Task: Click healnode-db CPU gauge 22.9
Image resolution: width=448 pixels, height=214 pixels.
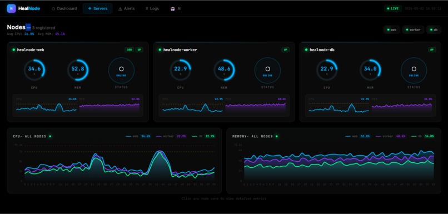Action: pos(327,70)
